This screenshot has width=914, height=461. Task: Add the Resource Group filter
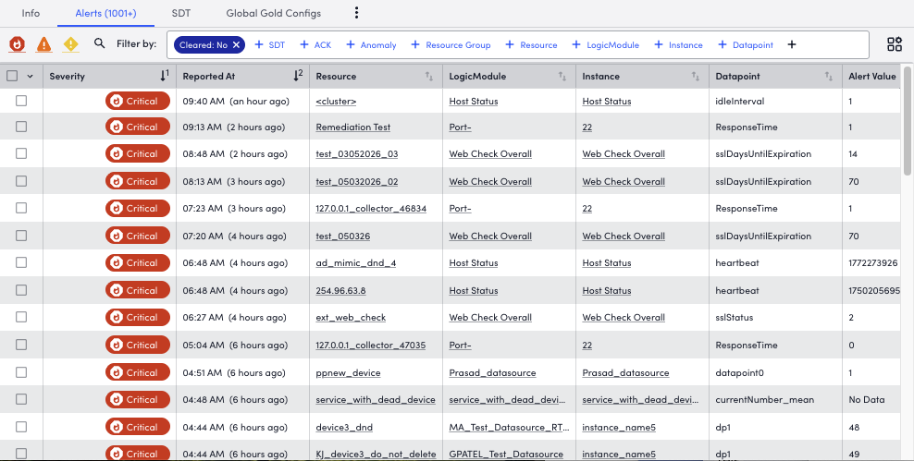(451, 44)
